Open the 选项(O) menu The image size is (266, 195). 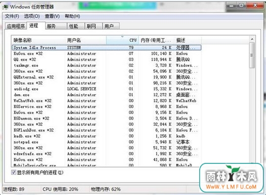[x=32, y=16]
